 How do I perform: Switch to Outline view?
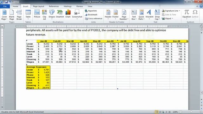166,112
